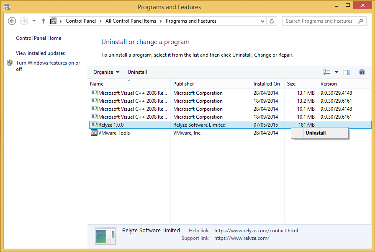Open View installed updates link

pyautogui.click(x=40, y=53)
